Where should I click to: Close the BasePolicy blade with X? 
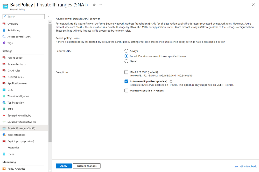click(x=253, y=5)
